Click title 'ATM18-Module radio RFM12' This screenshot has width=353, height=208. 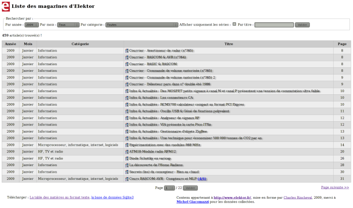tap(152, 152)
